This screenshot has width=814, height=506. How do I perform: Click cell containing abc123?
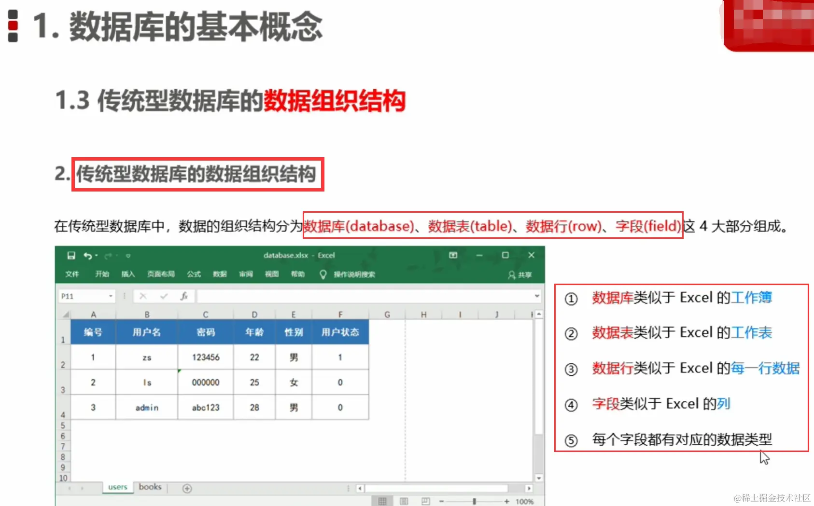click(x=206, y=408)
